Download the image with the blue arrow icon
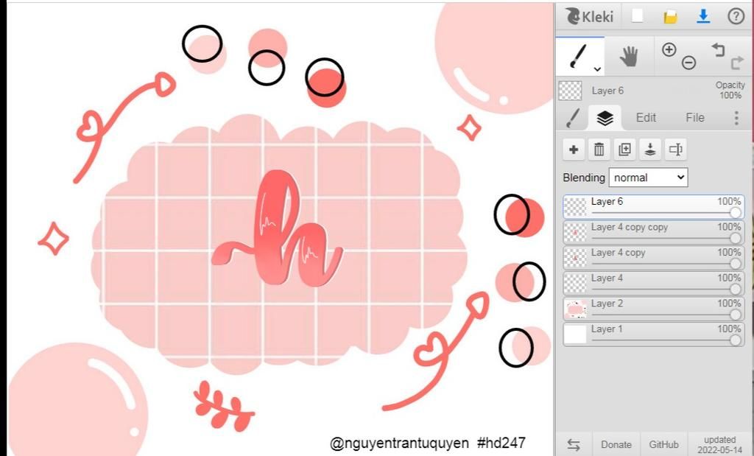The height and width of the screenshot is (456, 754). [703, 16]
